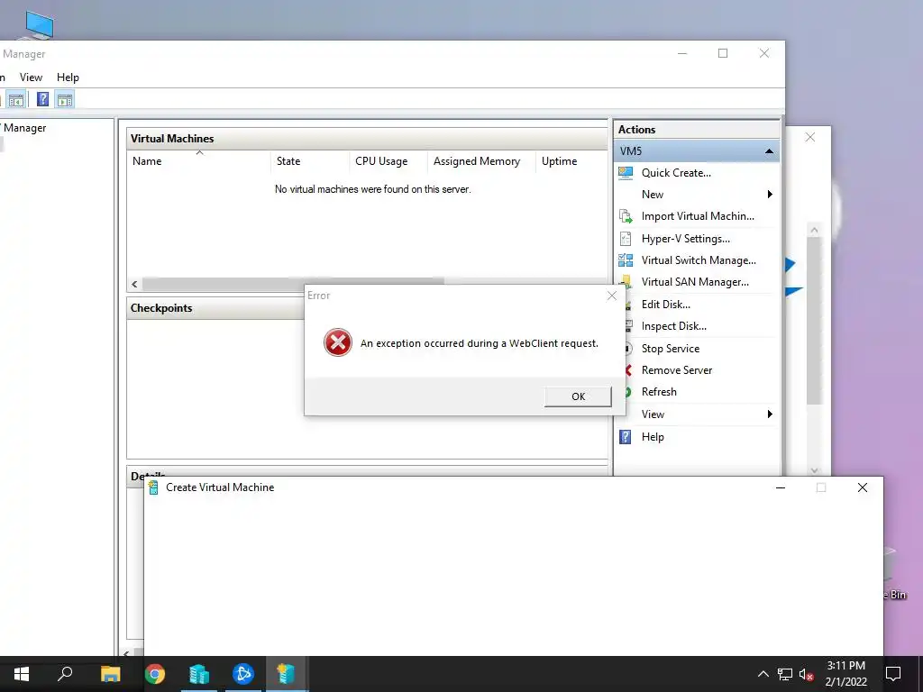Open Virtual Switch Manager icon
The width and height of the screenshot is (923, 692).
pyautogui.click(x=626, y=260)
